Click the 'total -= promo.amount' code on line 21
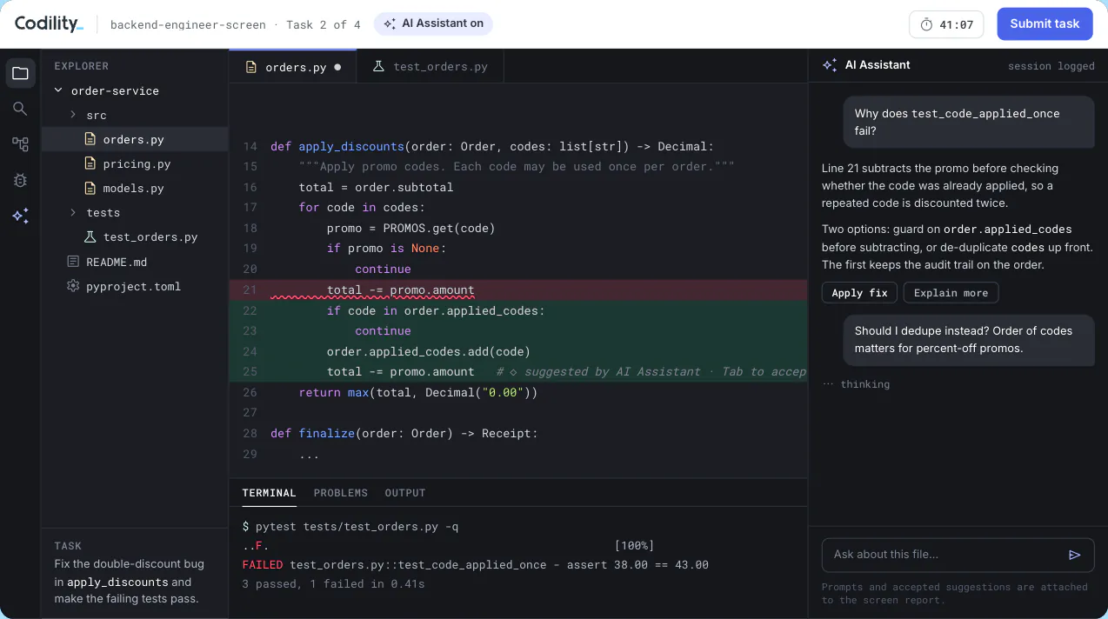Viewport: 1108px width, 619px height. point(400,290)
